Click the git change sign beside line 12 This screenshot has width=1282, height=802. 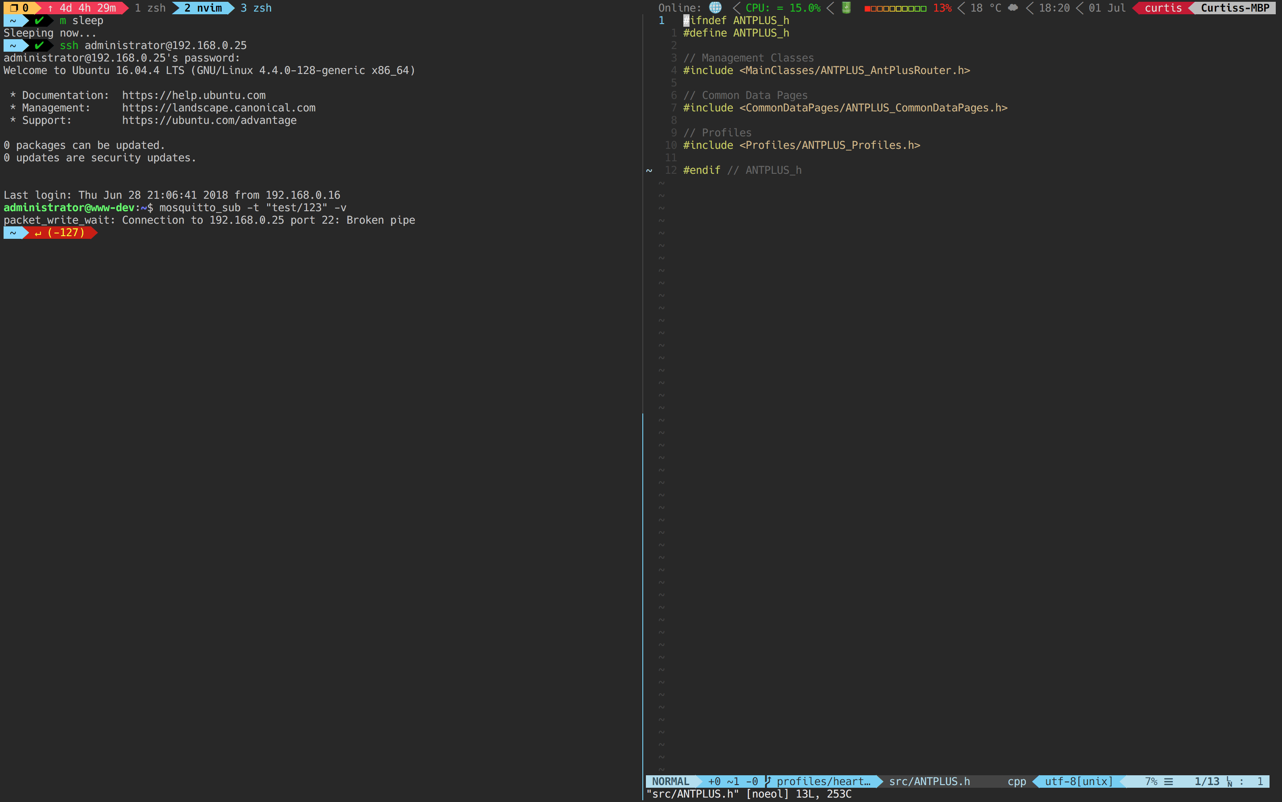click(649, 170)
